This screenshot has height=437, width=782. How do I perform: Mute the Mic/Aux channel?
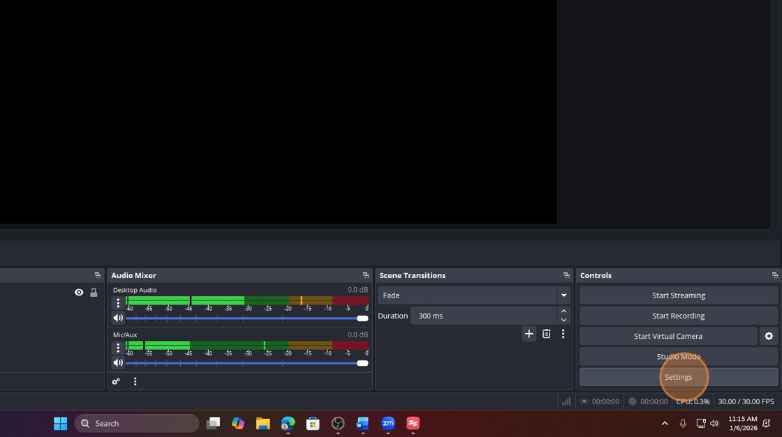pos(118,362)
